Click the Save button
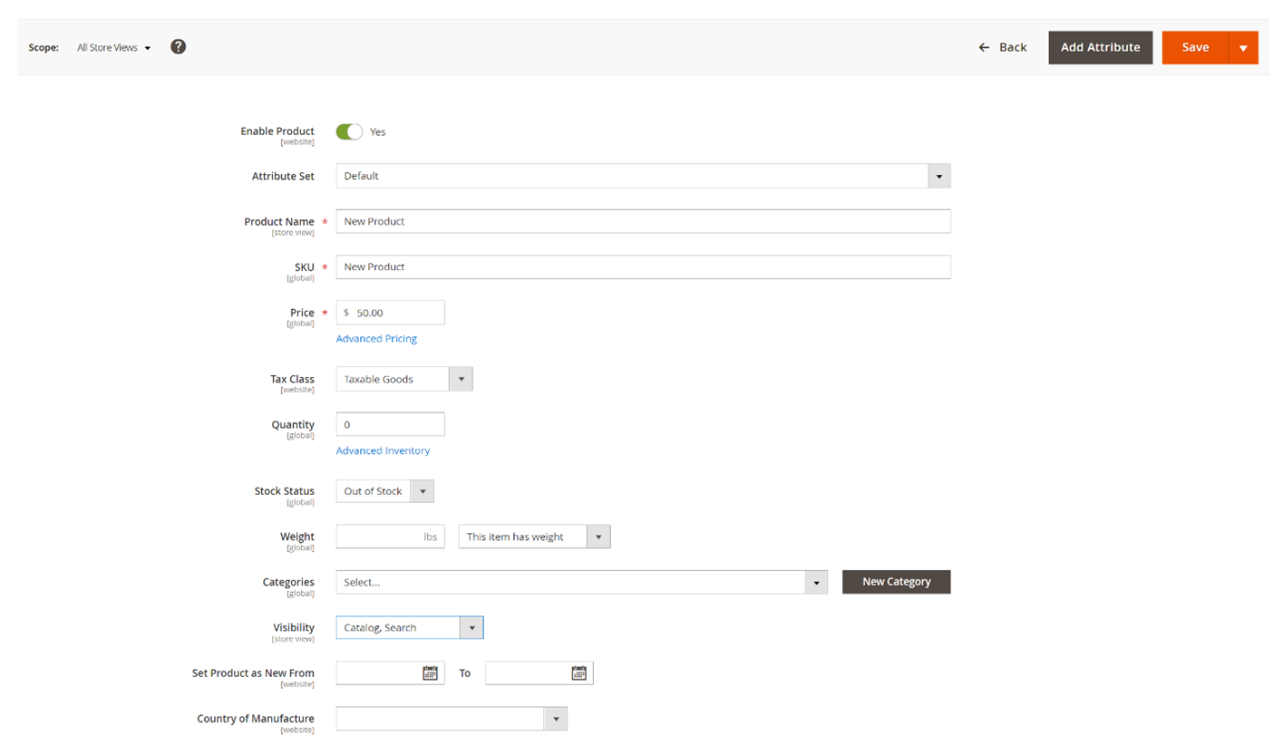This screenshot has height=755, width=1283. tap(1195, 47)
